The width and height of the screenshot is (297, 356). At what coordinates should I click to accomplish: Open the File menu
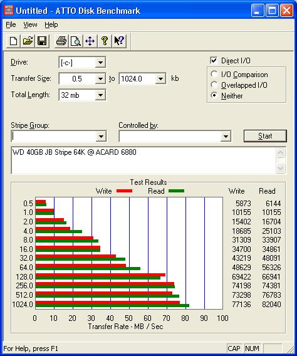click(x=11, y=24)
